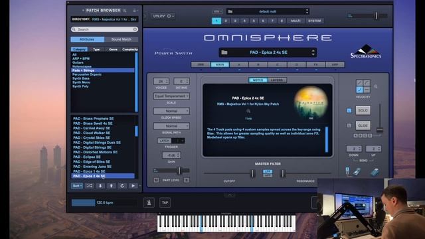The width and height of the screenshot is (425, 239).
Task: Click the Majestica patch artwork image
Action: point(311,103)
